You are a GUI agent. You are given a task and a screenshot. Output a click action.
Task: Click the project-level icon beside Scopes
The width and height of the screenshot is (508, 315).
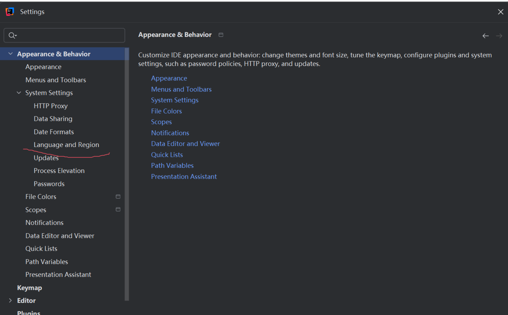click(x=118, y=210)
